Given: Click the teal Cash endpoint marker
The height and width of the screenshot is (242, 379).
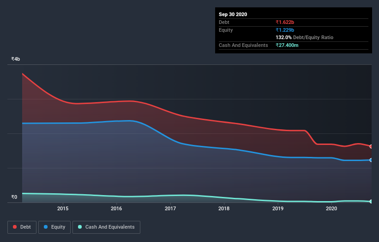Looking at the screenshot, I should click(371, 202).
